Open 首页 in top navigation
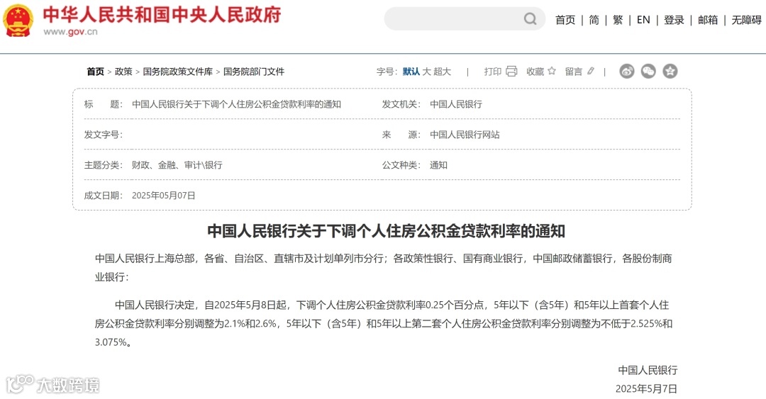The height and width of the screenshot is (399, 766). point(565,20)
